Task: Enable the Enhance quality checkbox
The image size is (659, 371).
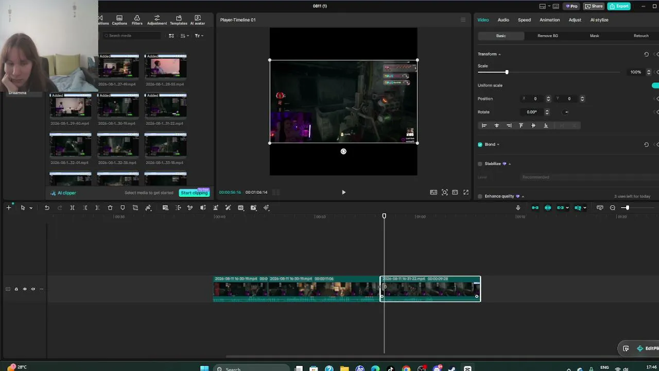Action: pos(480,196)
